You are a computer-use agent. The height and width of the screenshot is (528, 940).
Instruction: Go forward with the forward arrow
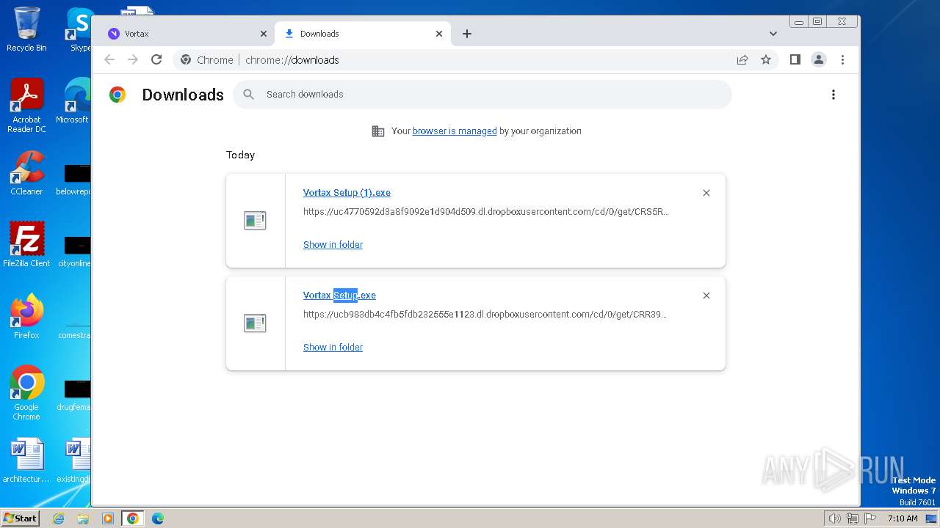[133, 60]
